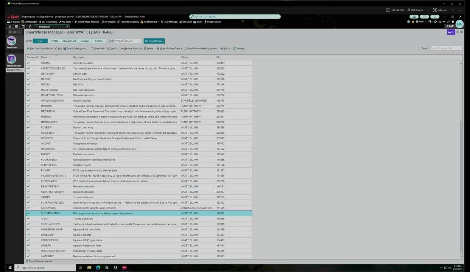470x272 pixels.
Task: Launch Dragon Log In
Action: (212, 22)
